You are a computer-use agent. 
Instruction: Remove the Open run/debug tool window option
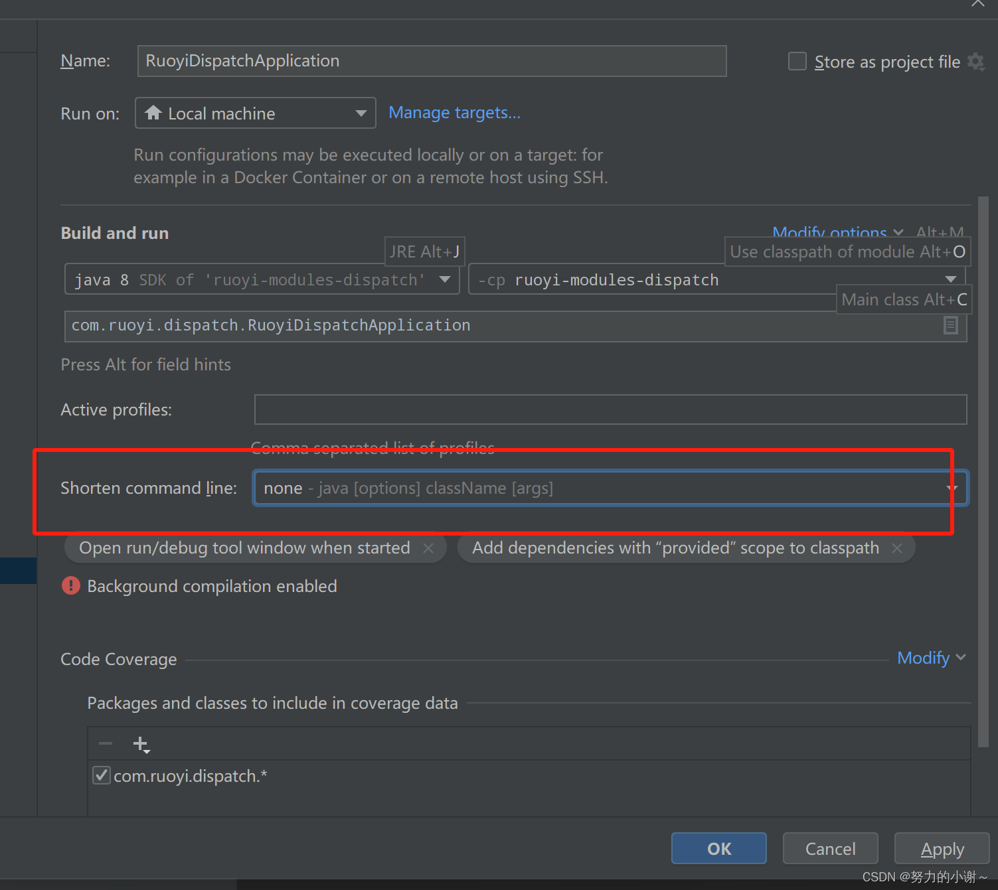tap(428, 548)
